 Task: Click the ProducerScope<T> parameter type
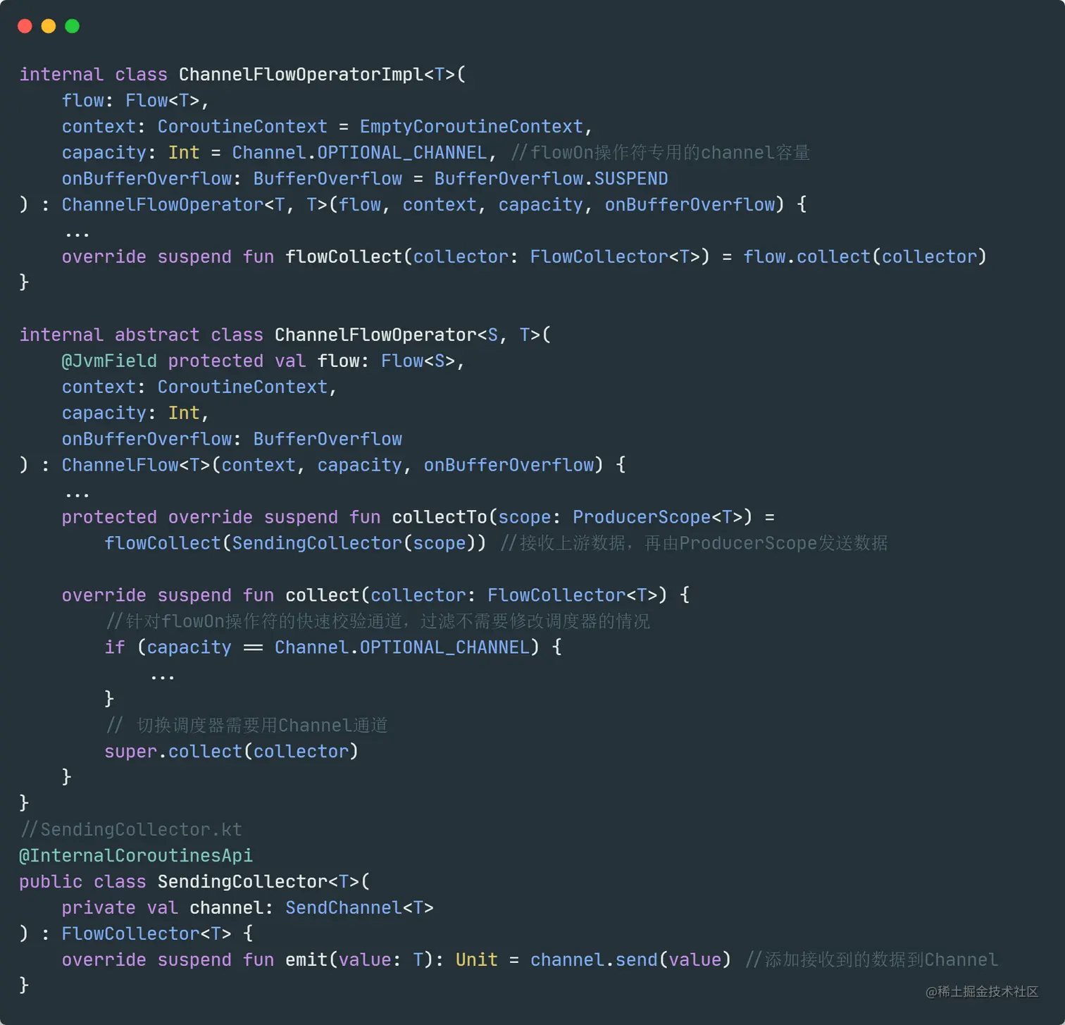(x=657, y=518)
